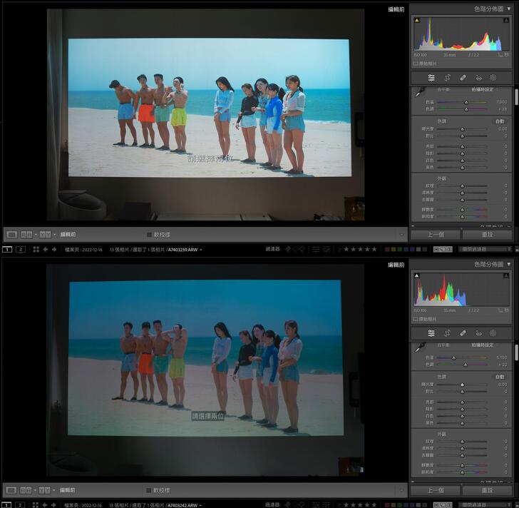Select the Red Eye tool in upper tool strip
This screenshot has width=519, height=508.
click(478, 77)
